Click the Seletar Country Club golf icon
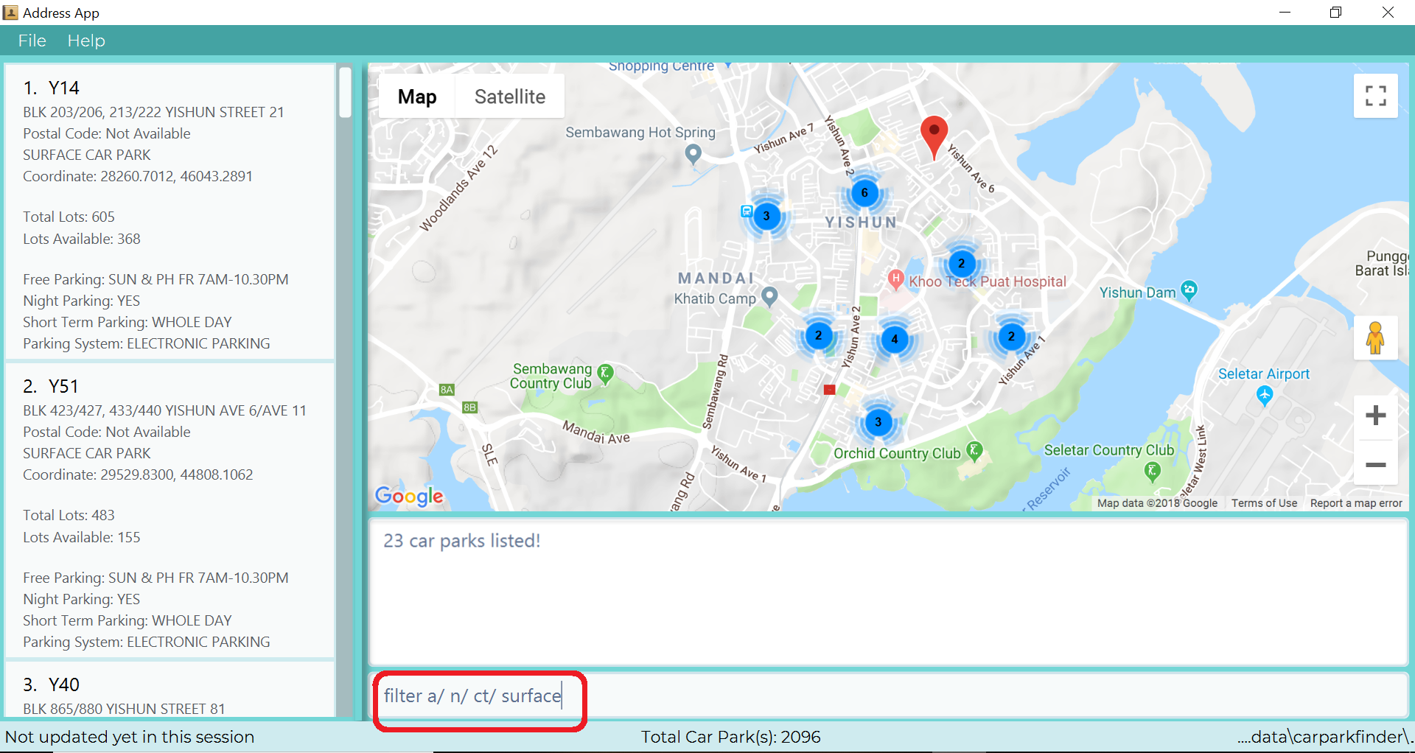This screenshot has width=1415, height=753. [x=1152, y=471]
